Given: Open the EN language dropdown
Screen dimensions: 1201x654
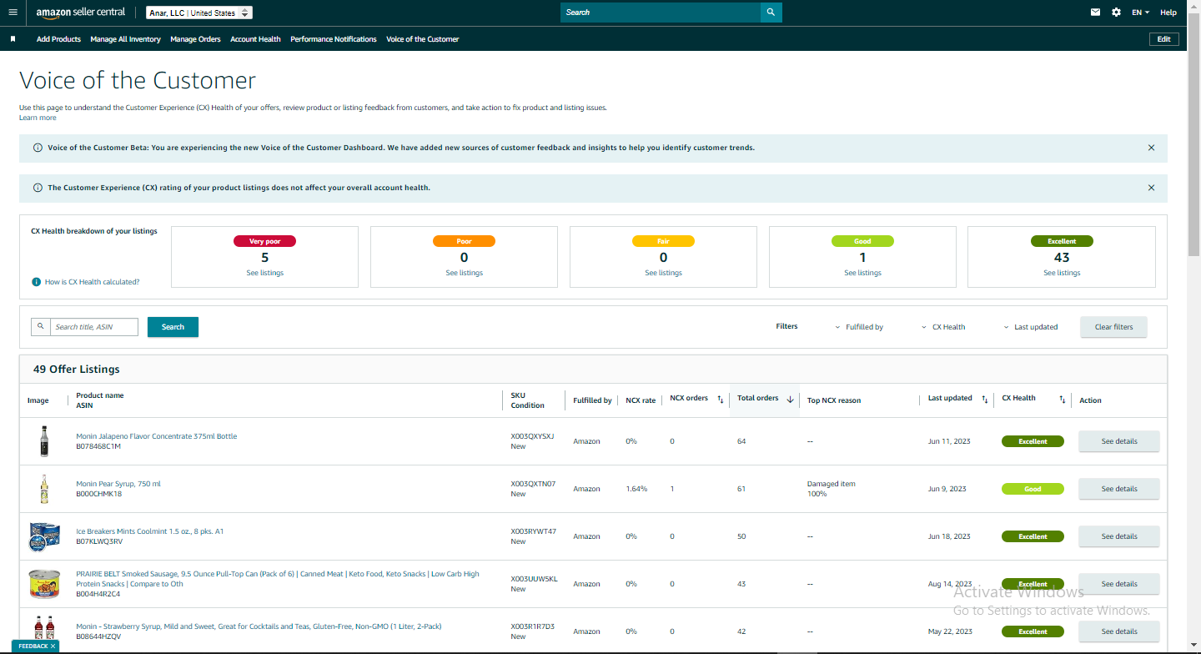Looking at the screenshot, I should pyautogui.click(x=1140, y=13).
